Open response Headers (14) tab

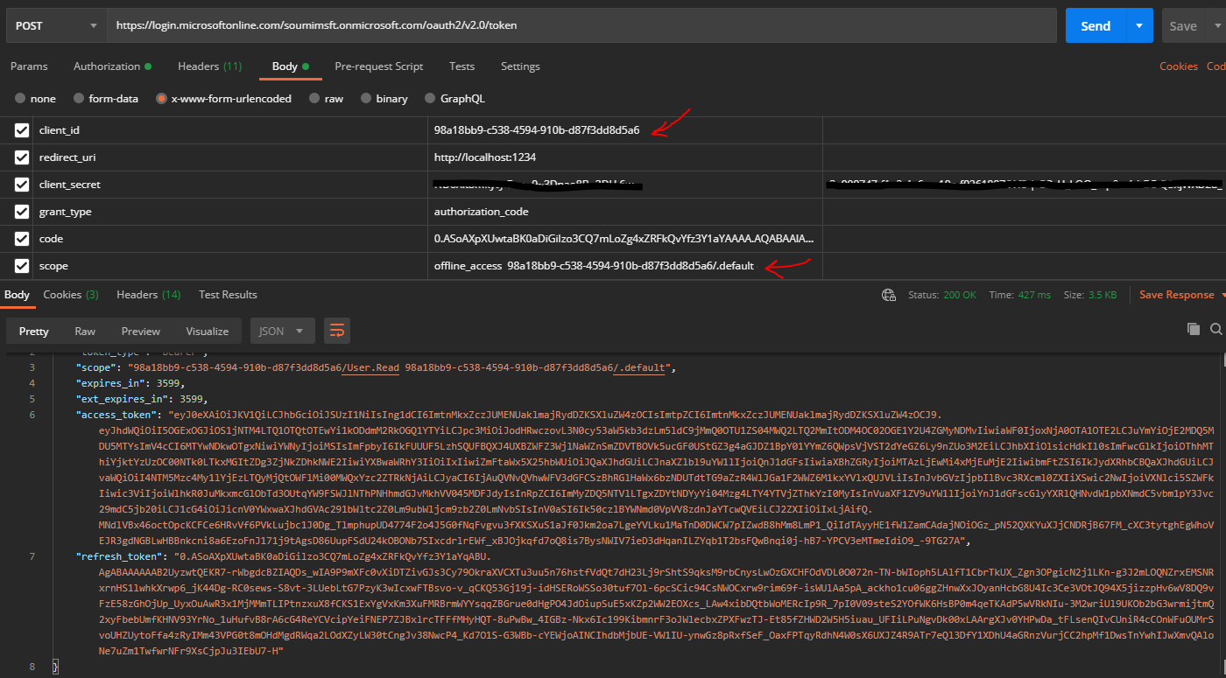click(149, 295)
